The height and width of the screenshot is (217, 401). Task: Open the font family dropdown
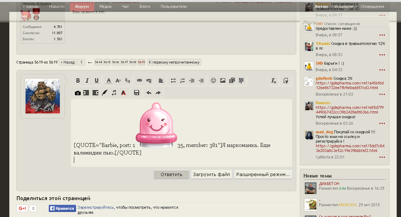pyautogui.click(x=127, y=81)
